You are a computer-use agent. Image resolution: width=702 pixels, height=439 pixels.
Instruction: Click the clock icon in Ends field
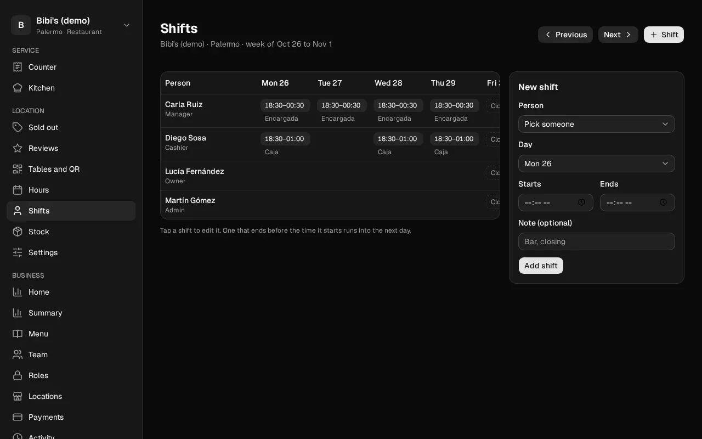663,202
